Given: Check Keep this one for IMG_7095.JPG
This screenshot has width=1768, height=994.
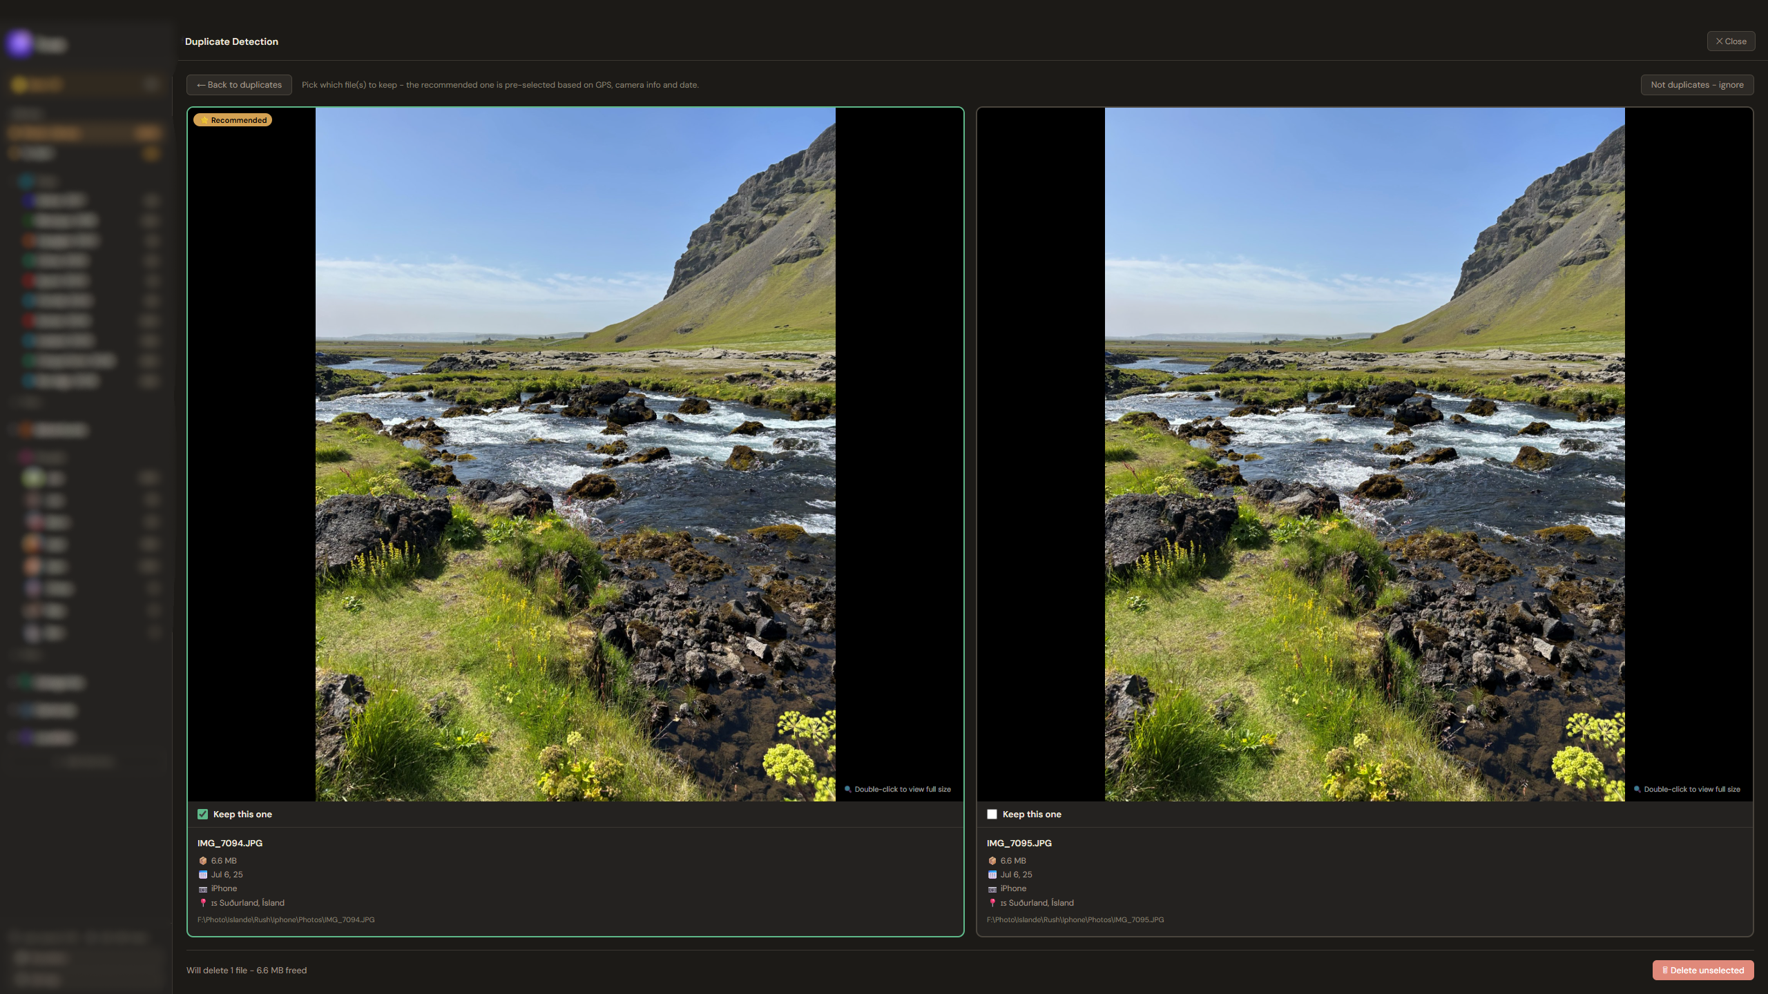Looking at the screenshot, I should [x=992, y=815].
